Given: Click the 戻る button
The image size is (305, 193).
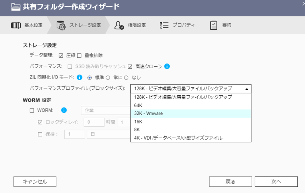Looking at the screenshot, I should [x=230, y=181].
